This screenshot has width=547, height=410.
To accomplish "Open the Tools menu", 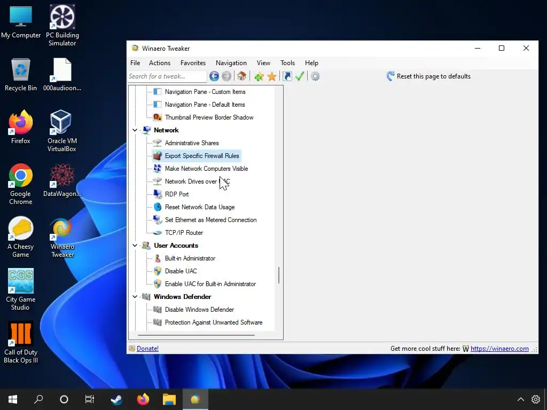I will pos(287,63).
